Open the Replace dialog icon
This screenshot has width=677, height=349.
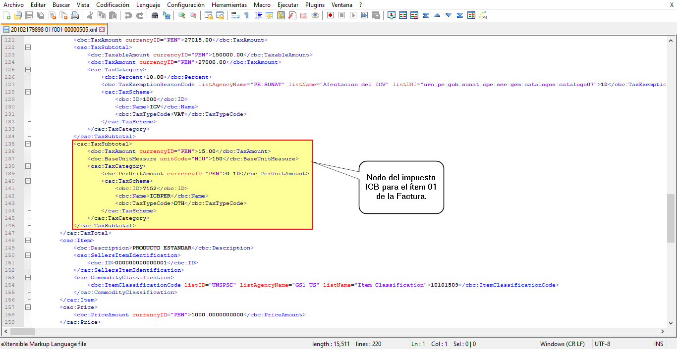pyautogui.click(x=167, y=15)
